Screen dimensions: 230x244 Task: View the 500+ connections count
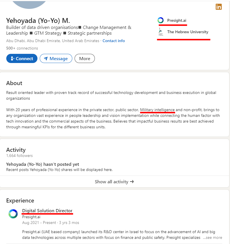tap(22, 48)
